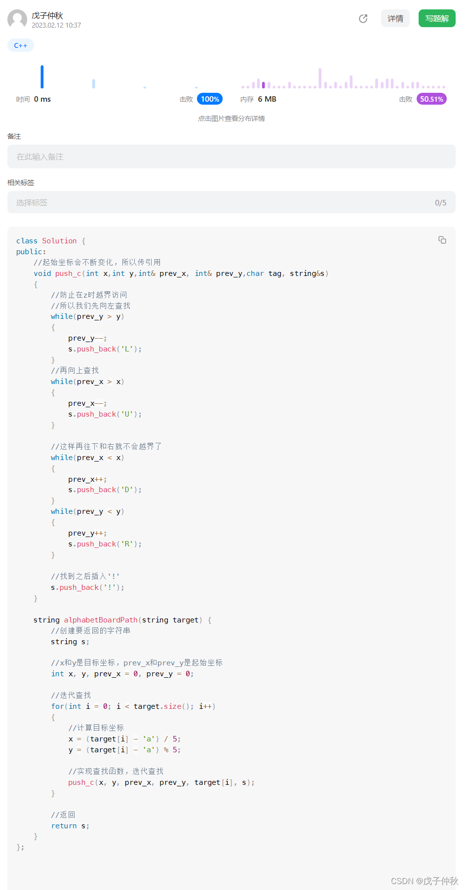Click username 戊子仲秋

coord(47,15)
